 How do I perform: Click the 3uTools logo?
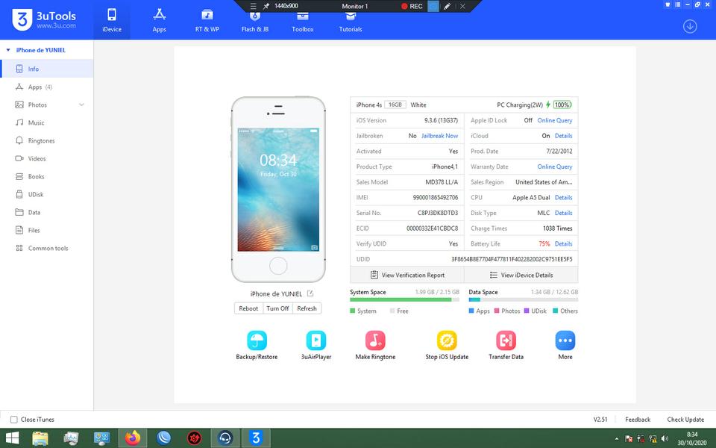(44, 19)
